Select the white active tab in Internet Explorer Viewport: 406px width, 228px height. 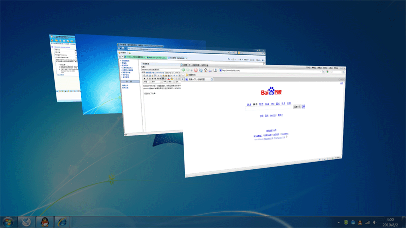click(x=177, y=58)
